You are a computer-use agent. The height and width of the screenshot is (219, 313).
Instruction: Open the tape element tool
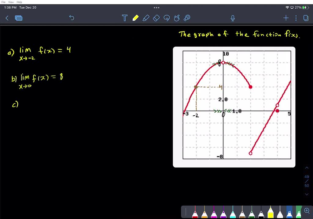(x=187, y=18)
